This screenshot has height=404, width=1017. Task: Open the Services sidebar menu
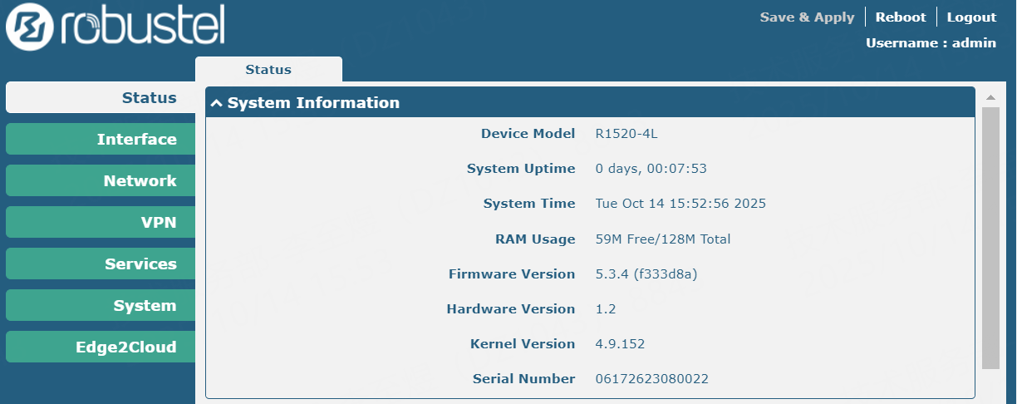coord(101,264)
